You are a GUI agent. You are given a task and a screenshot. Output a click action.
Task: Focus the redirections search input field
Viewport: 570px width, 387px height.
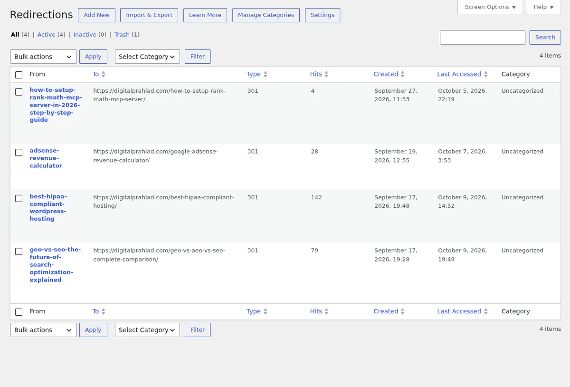pos(483,38)
